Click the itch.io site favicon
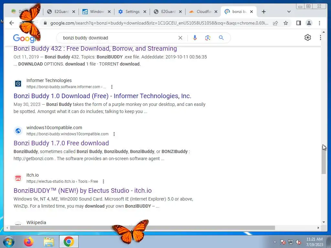This screenshot has height=248, width=331. pos(18,178)
